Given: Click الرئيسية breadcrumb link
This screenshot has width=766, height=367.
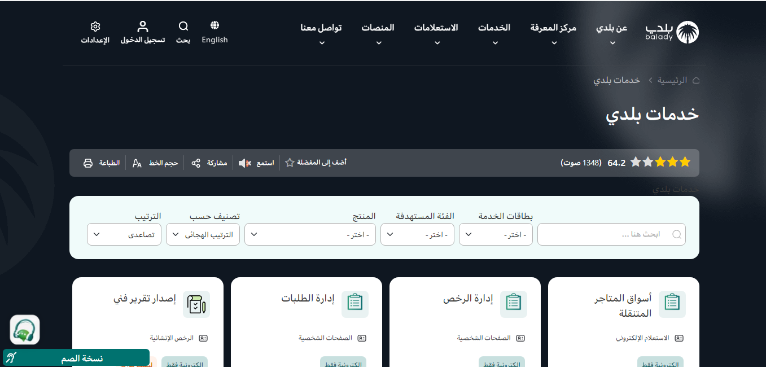Looking at the screenshot, I should [672, 80].
